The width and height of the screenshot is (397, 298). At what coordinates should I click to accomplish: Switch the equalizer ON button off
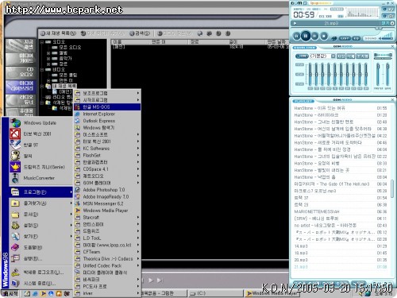[x=302, y=56]
